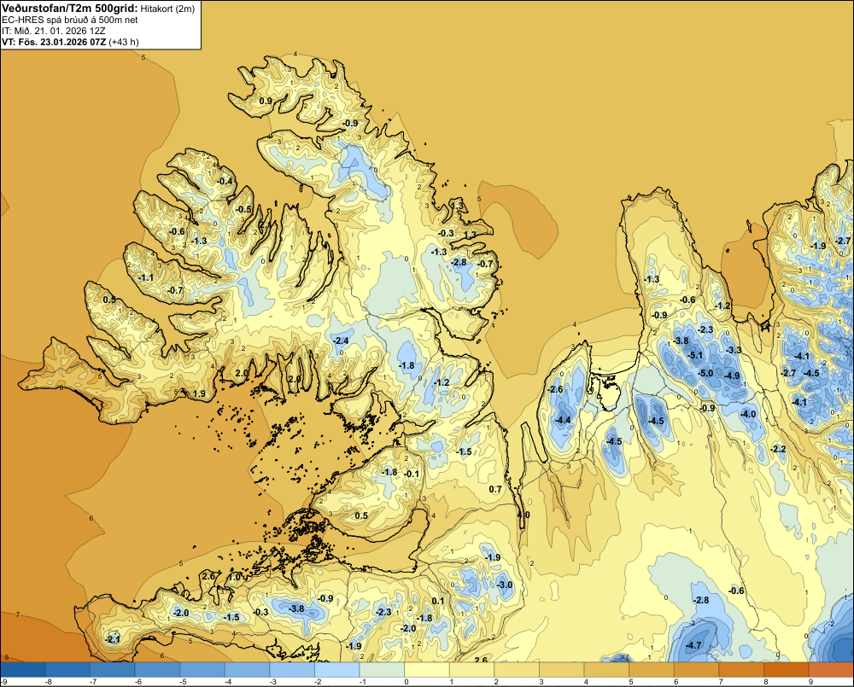Select legend color between -5 and -4
This screenshot has width=854, height=687.
click(202, 669)
